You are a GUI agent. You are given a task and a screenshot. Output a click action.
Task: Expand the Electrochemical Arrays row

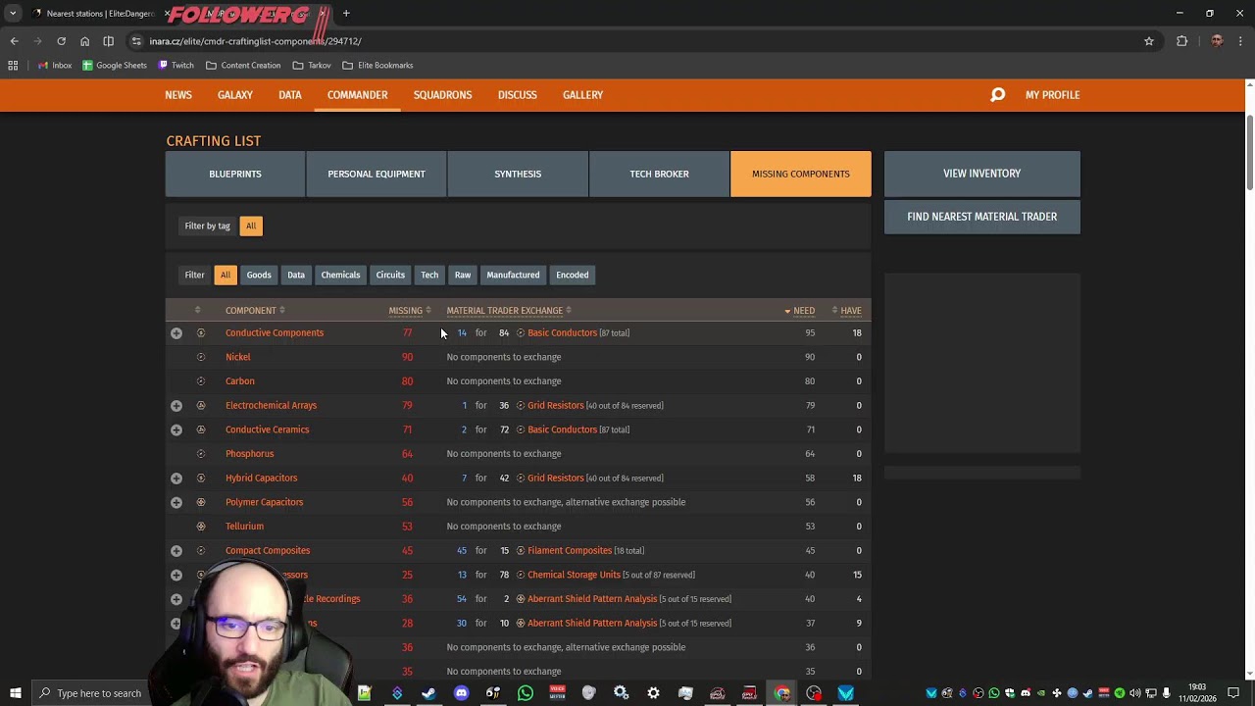[176, 406]
